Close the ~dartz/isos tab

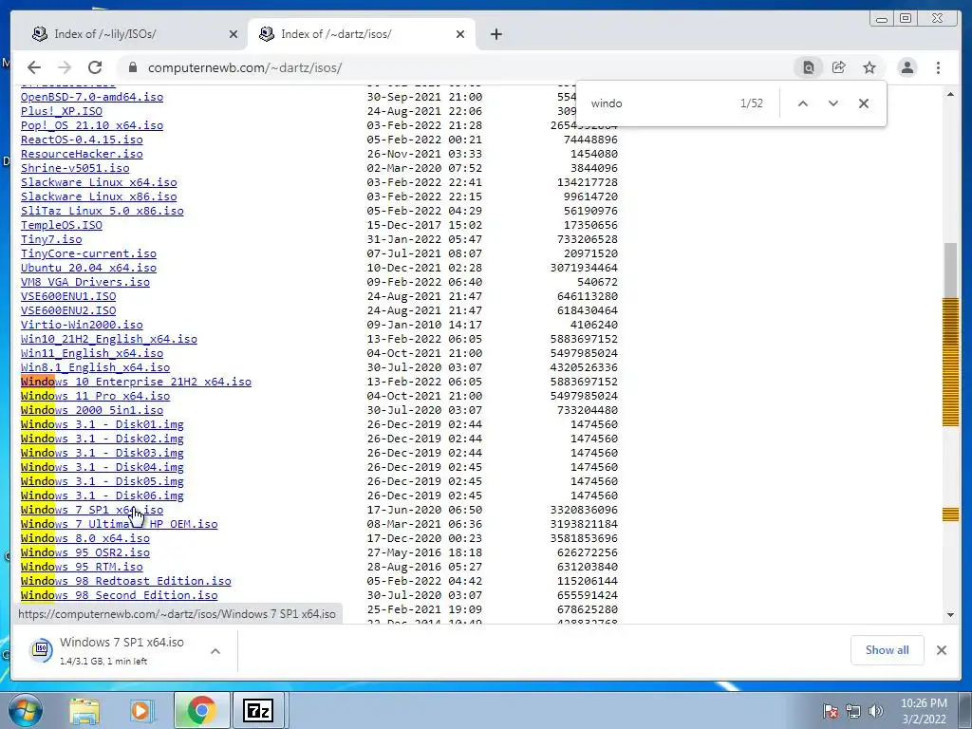tap(460, 35)
